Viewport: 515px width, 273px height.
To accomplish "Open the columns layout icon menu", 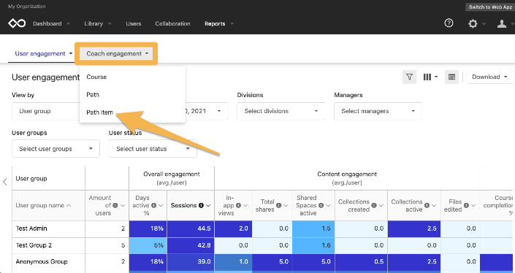I will tap(430, 77).
